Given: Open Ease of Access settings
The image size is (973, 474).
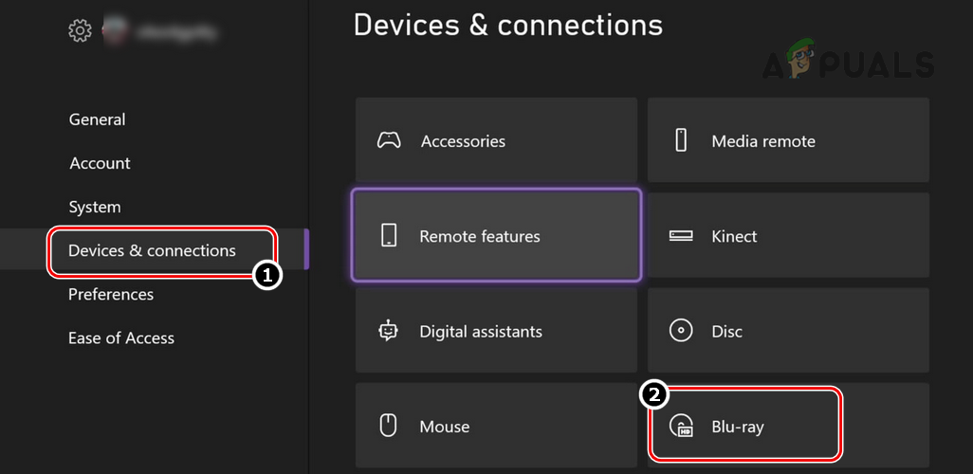Looking at the screenshot, I should (x=121, y=337).
